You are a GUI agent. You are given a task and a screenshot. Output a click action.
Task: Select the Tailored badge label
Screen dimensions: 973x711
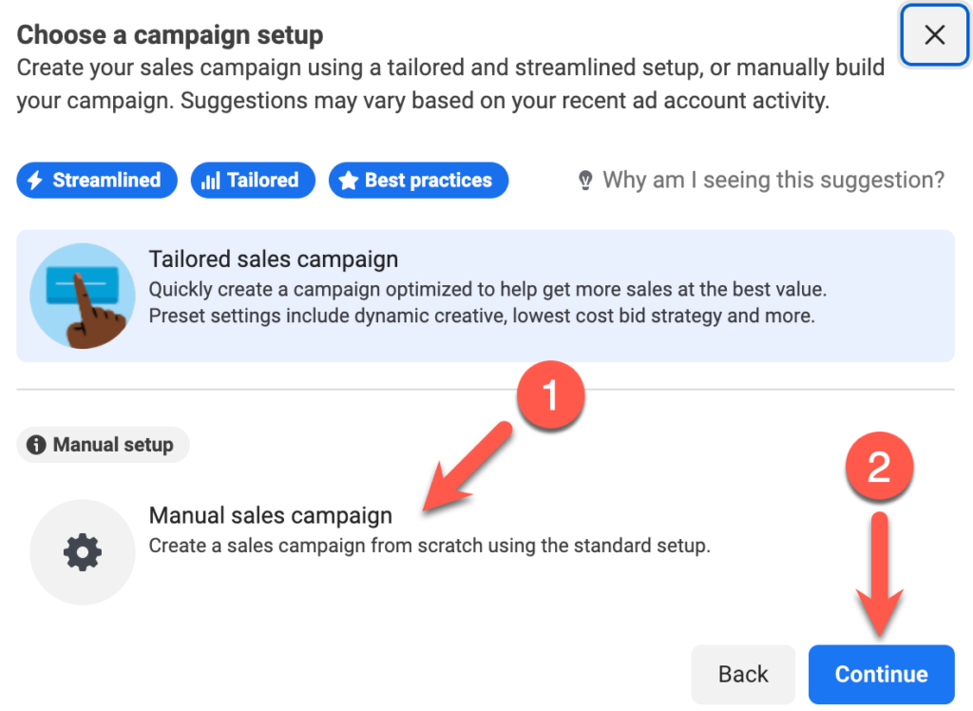(263, 181)
